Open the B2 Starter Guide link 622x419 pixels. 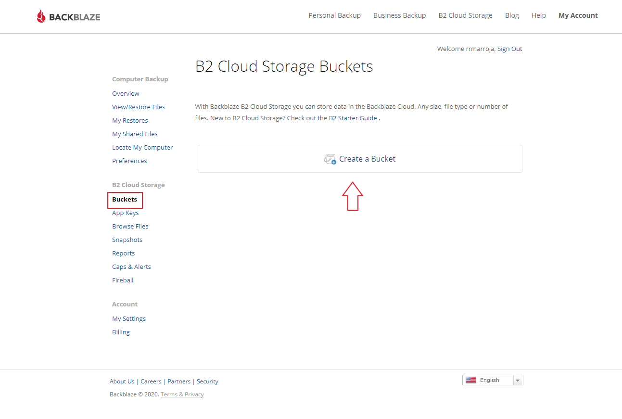tap(353, 118)
